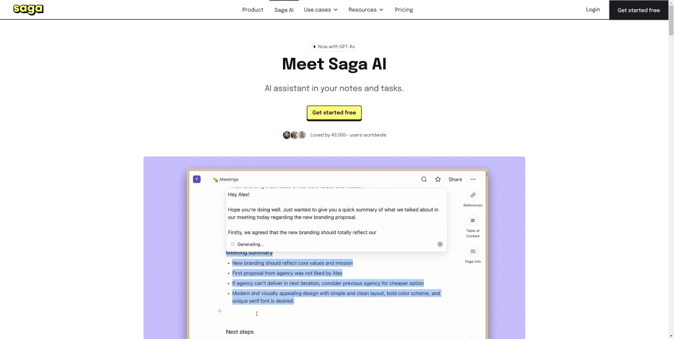Open the Product menu item
674x339 pixels.
coord(253,9)
